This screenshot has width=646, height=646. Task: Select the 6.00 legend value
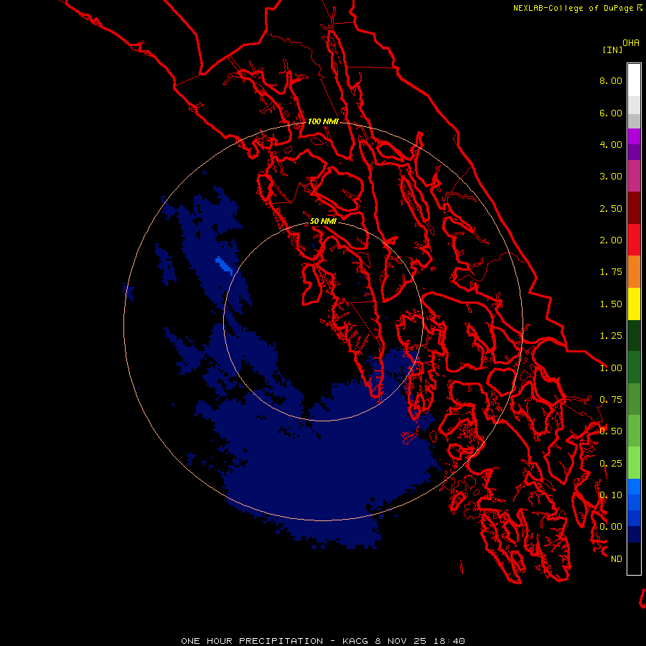[611, 113]
